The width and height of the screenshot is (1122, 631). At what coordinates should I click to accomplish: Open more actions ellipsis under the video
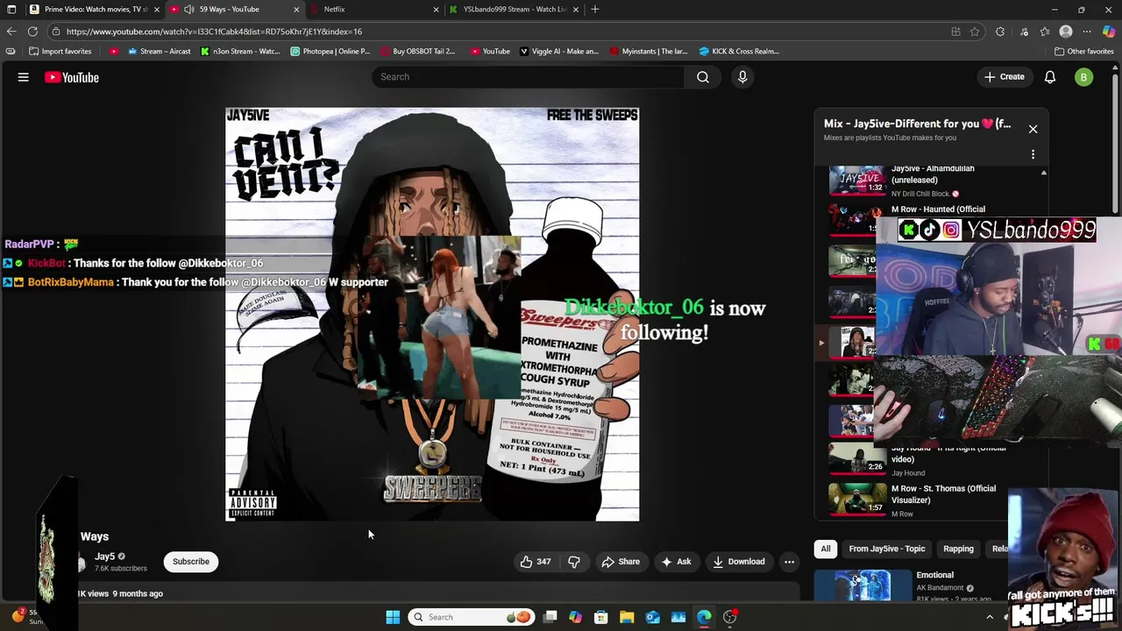(x=789, y=562)
